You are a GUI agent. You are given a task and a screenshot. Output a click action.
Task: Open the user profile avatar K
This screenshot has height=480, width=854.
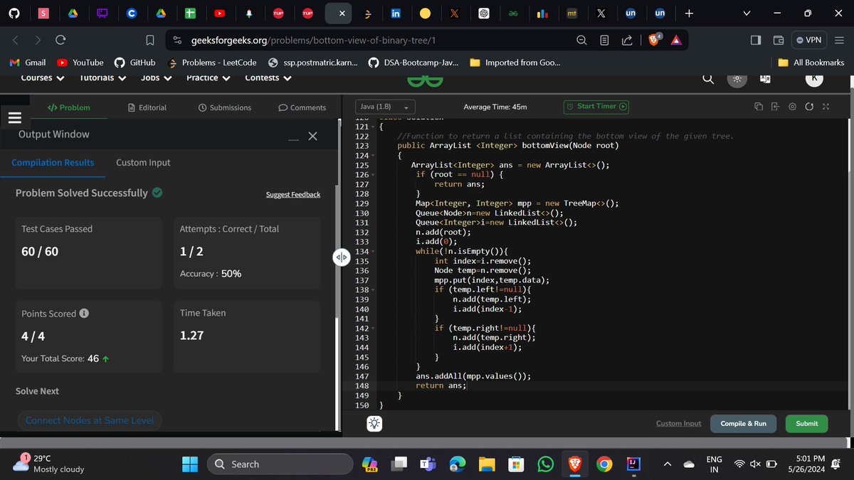[x=814, y=78]
